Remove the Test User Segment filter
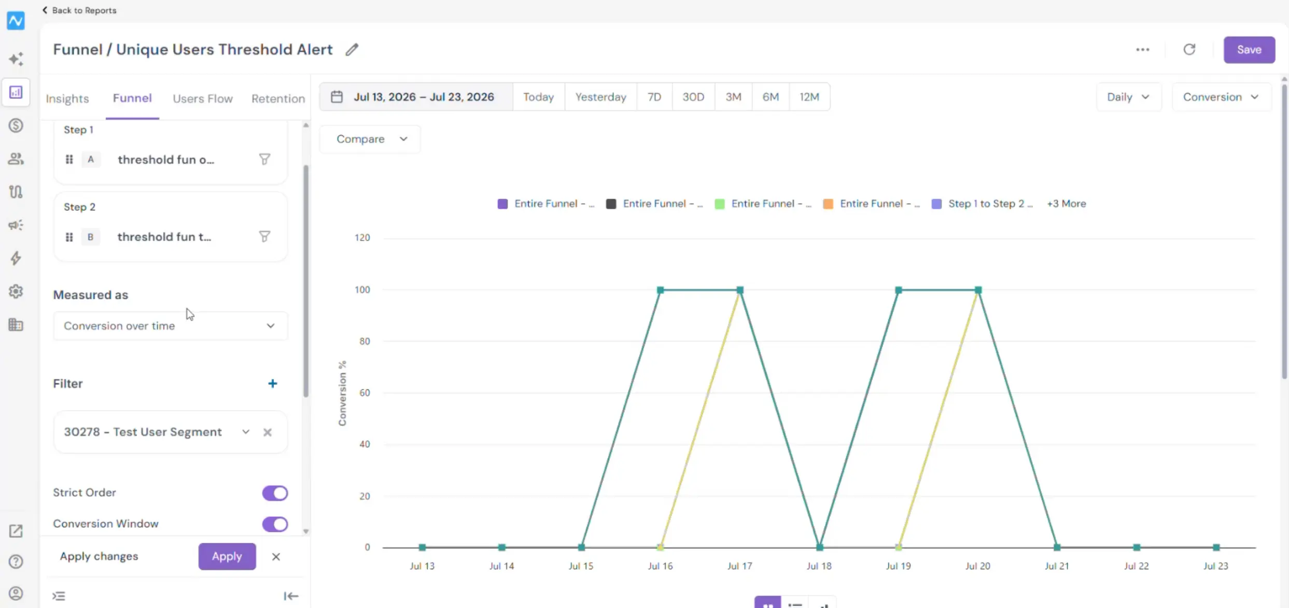The height and width of the screenshot is (608, 1289). click(x=268, y=432)
